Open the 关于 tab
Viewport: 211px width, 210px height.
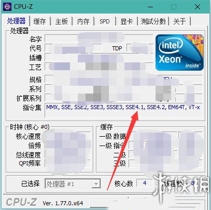pos(180,21)
